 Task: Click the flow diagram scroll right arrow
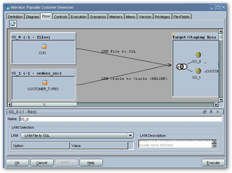pyautogui.click(x=216, y=104)
